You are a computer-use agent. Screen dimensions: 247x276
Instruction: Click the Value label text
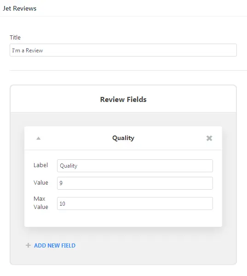(41, 182)
